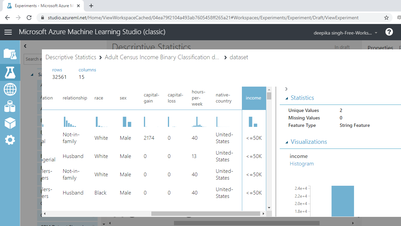Click the canvas horizontal scrollbar thumb

coord(247,223)
